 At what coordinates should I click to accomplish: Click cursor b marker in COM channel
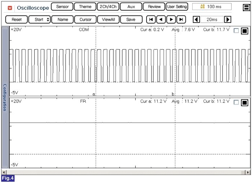(173, 94)
